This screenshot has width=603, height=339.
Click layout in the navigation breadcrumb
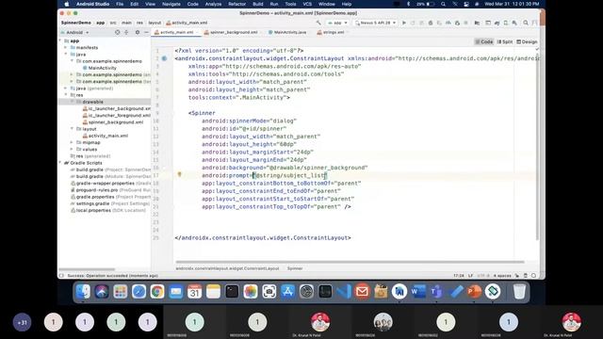point(155,23)
